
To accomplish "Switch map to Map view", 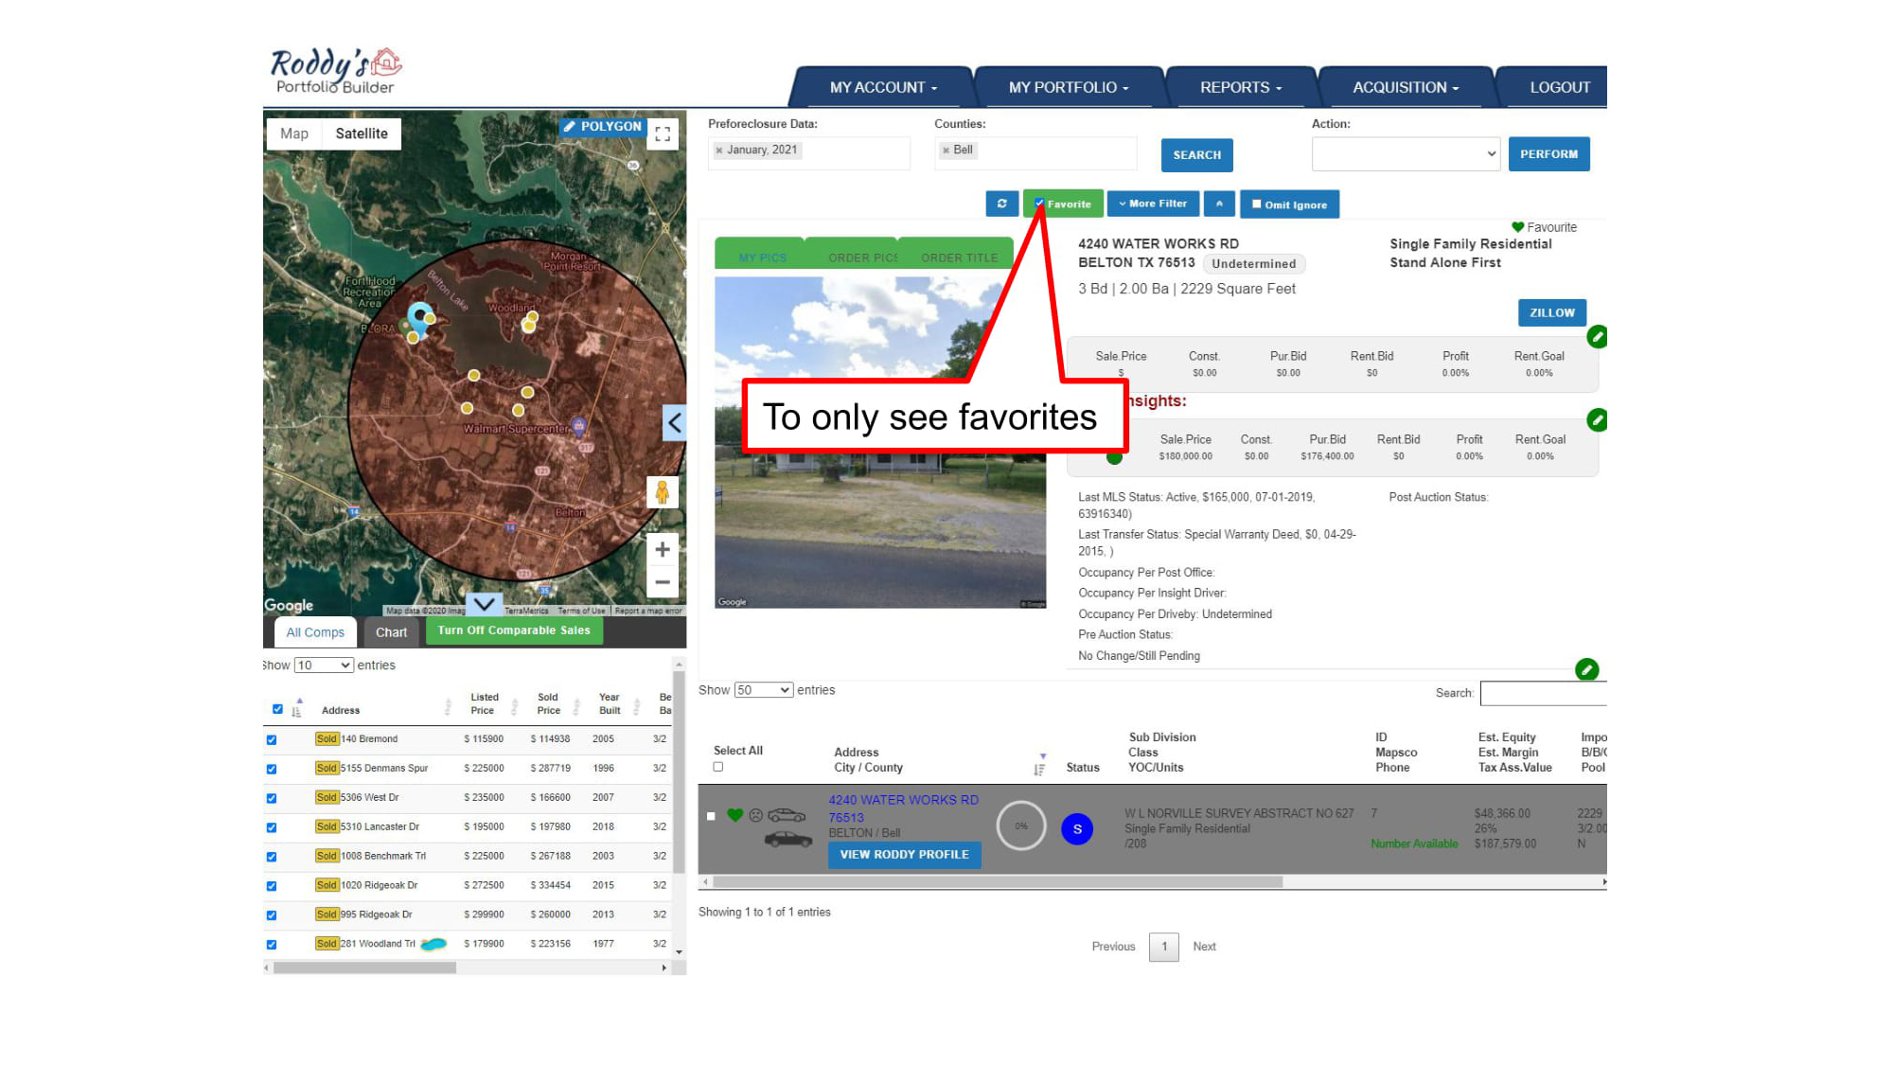I will 294,133.
